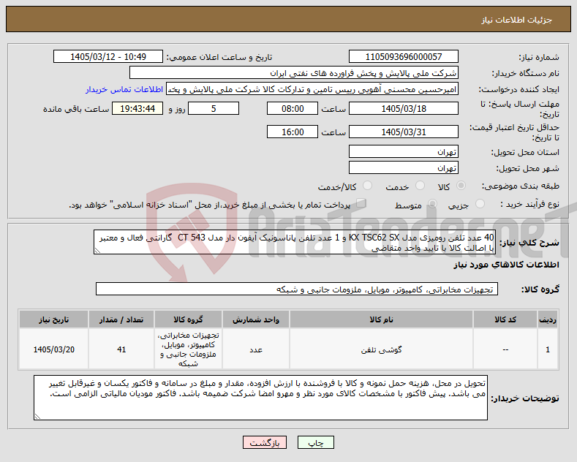Click the گروه کالا column header
Image resolution: width=577 pixels, height=462 pixels.
click(x=188, y=319)
